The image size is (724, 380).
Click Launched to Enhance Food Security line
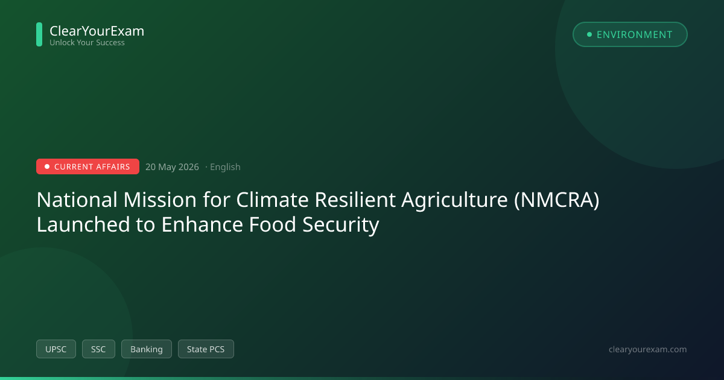(x=208, y=224)
